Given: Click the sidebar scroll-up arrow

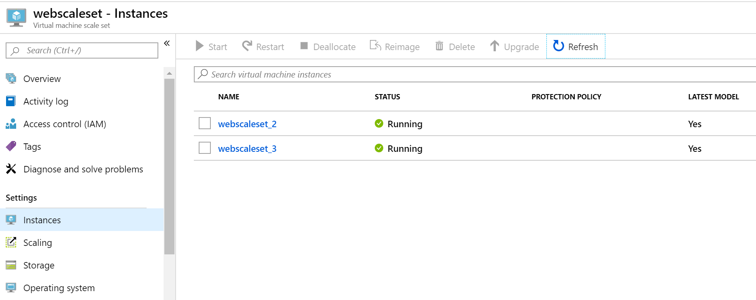Looking at the screenshot, I should click(170, 73).
